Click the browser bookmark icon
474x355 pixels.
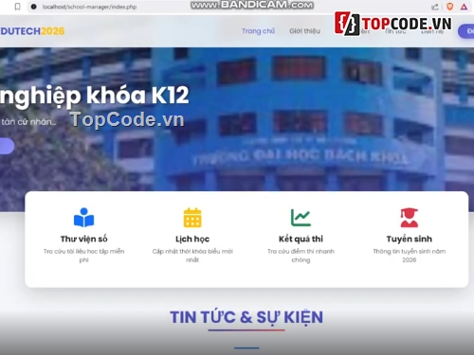[x=18, y=7]
